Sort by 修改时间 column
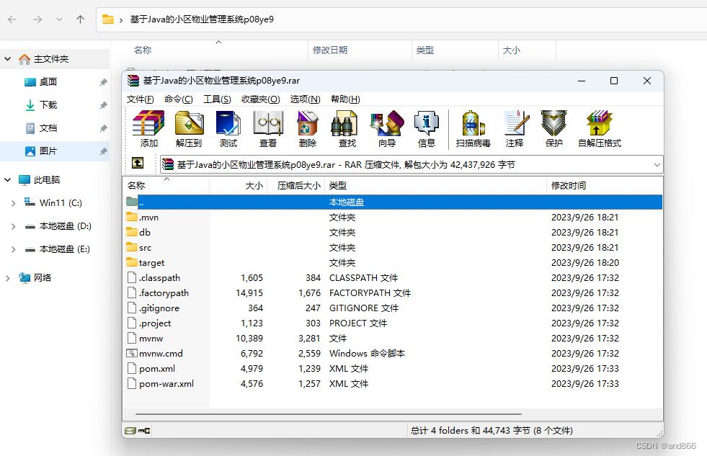707x456 pixels. [605, 186]
